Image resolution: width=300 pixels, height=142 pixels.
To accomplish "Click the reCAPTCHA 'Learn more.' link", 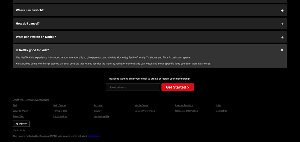I will pyautogui.click(x=94, y=136).
